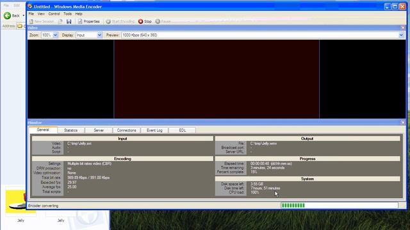Close the Monitor panel
This screenshot has height=230, width=410.
pyautogui.click(x=403, y=122)
